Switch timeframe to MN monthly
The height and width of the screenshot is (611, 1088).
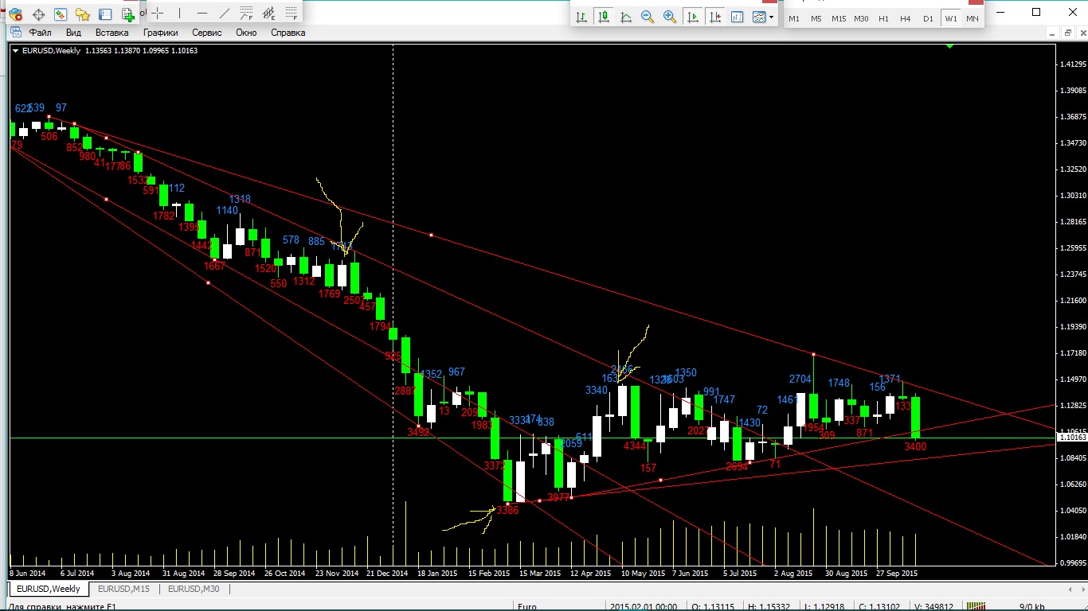point(973,18)
